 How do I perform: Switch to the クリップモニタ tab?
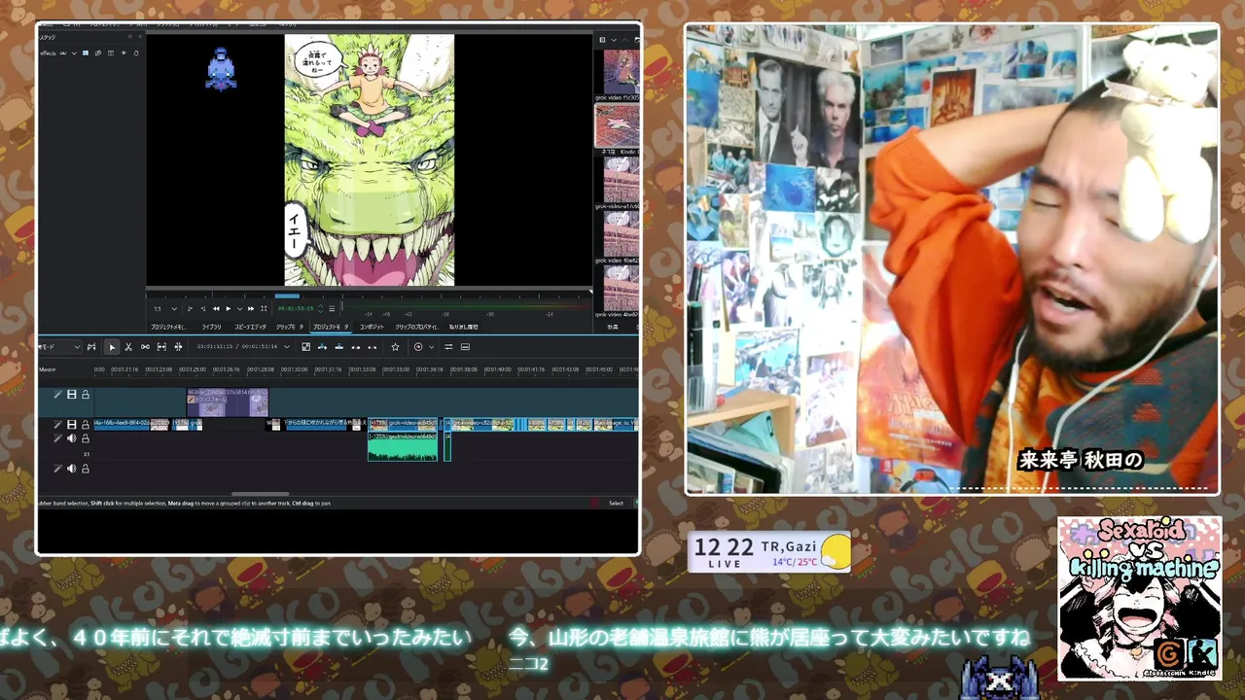coord(290,327)
